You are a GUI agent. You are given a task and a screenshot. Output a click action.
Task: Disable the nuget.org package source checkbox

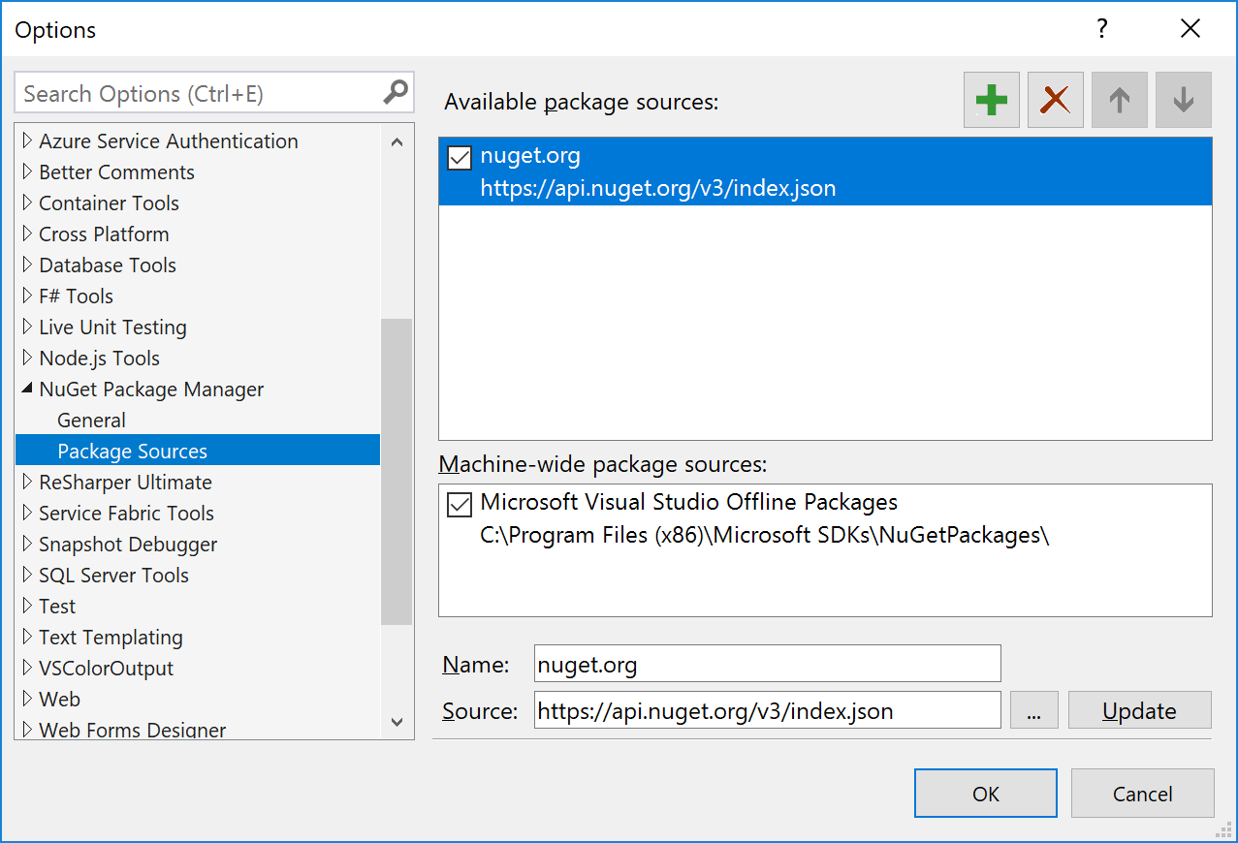[458, 157]
